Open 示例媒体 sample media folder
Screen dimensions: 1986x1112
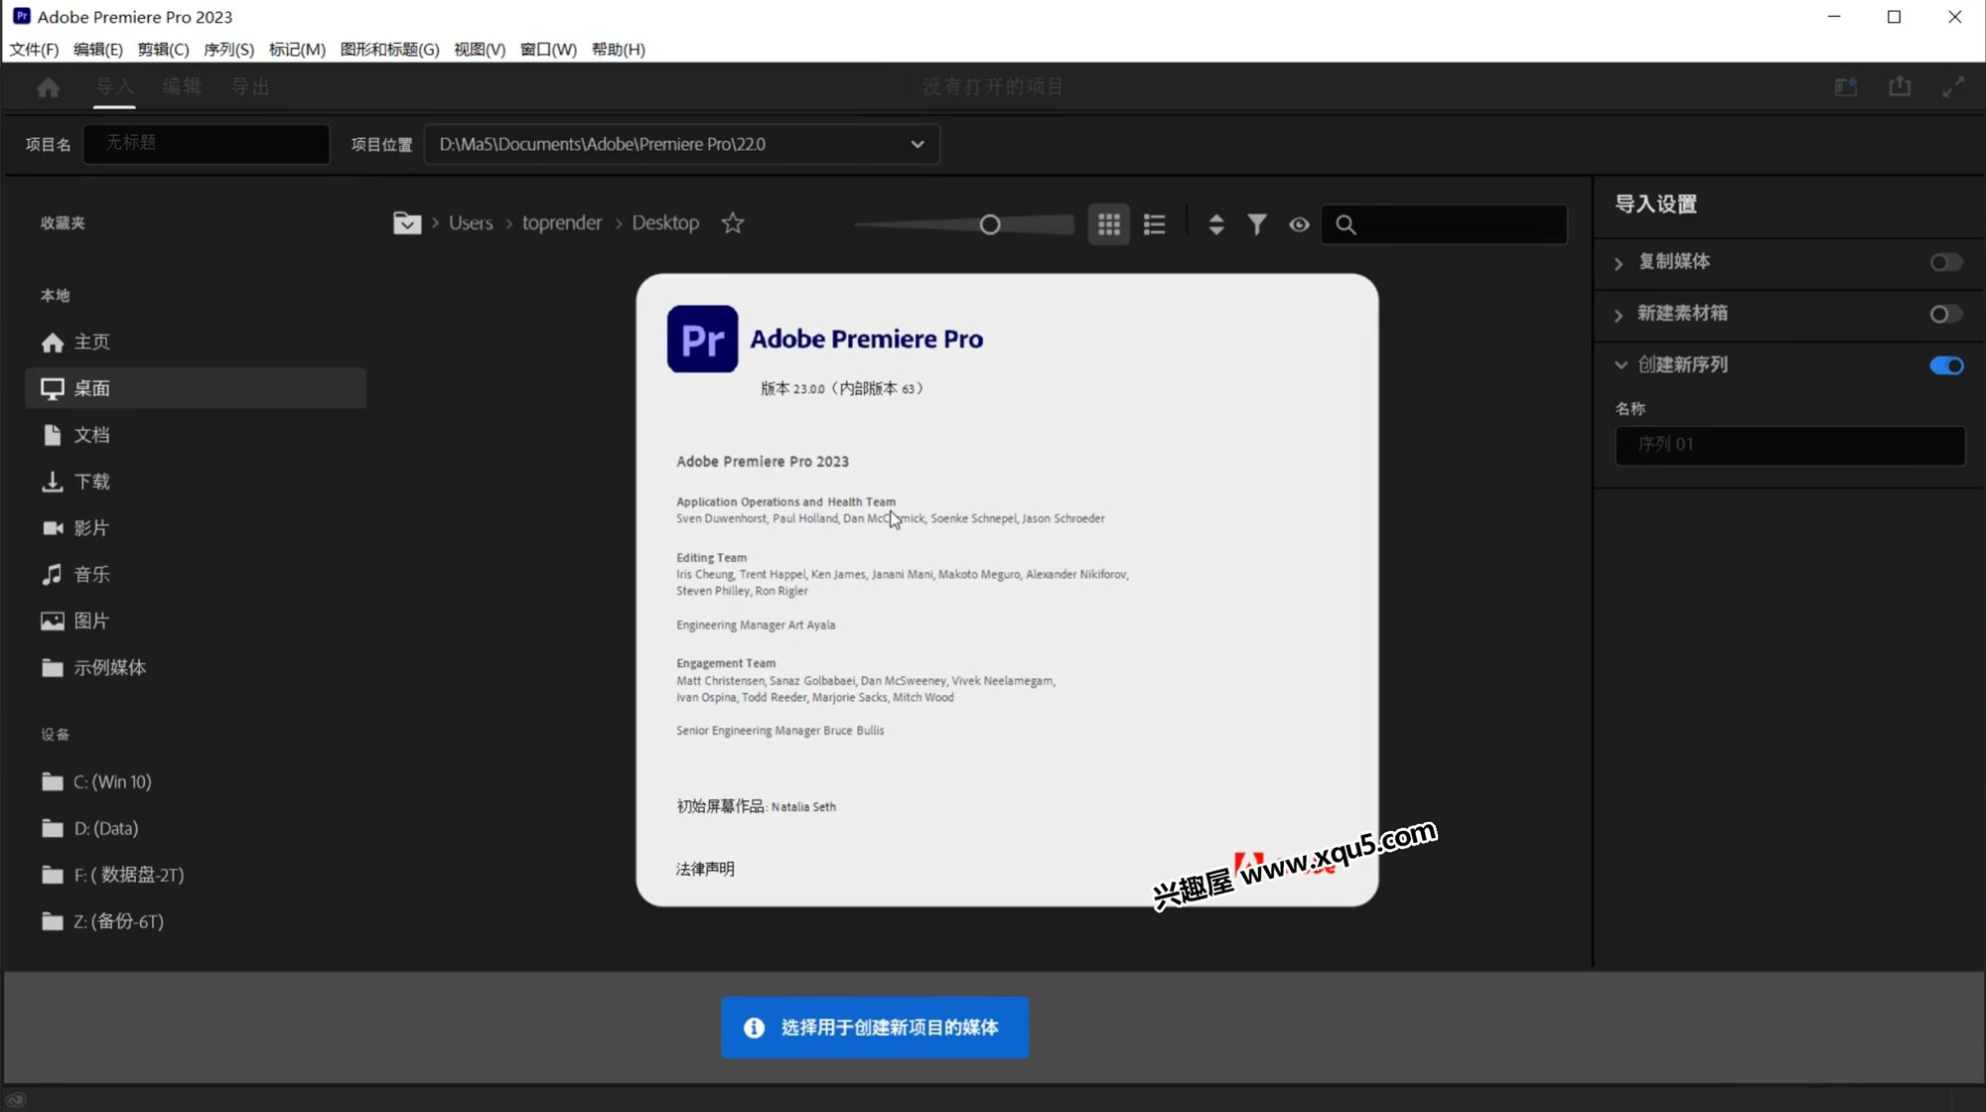click(x=196, y=667)
